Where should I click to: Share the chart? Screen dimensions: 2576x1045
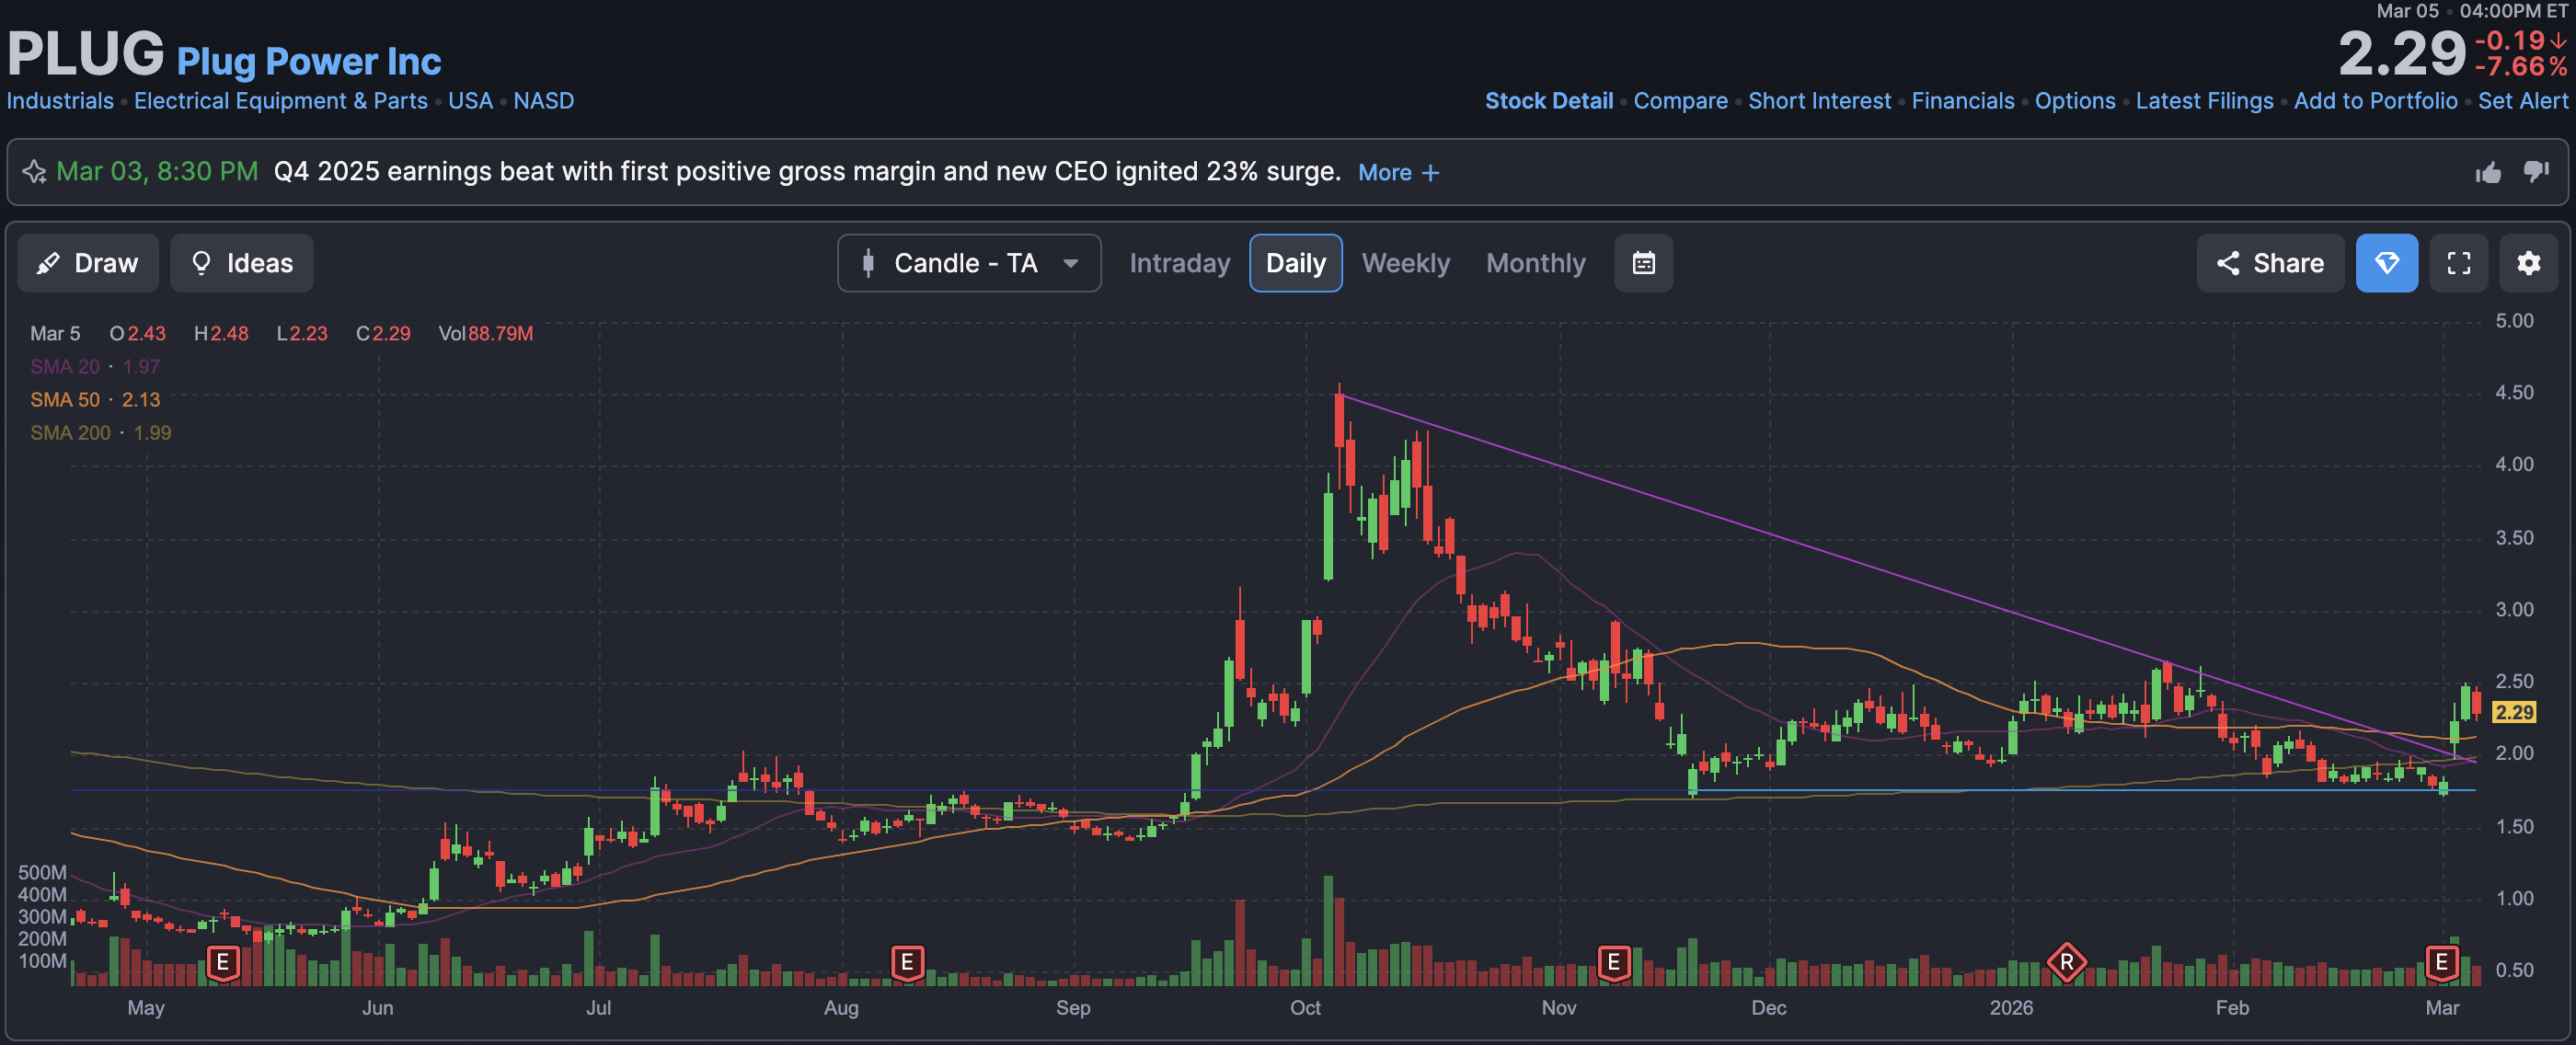coord(2269,263)
